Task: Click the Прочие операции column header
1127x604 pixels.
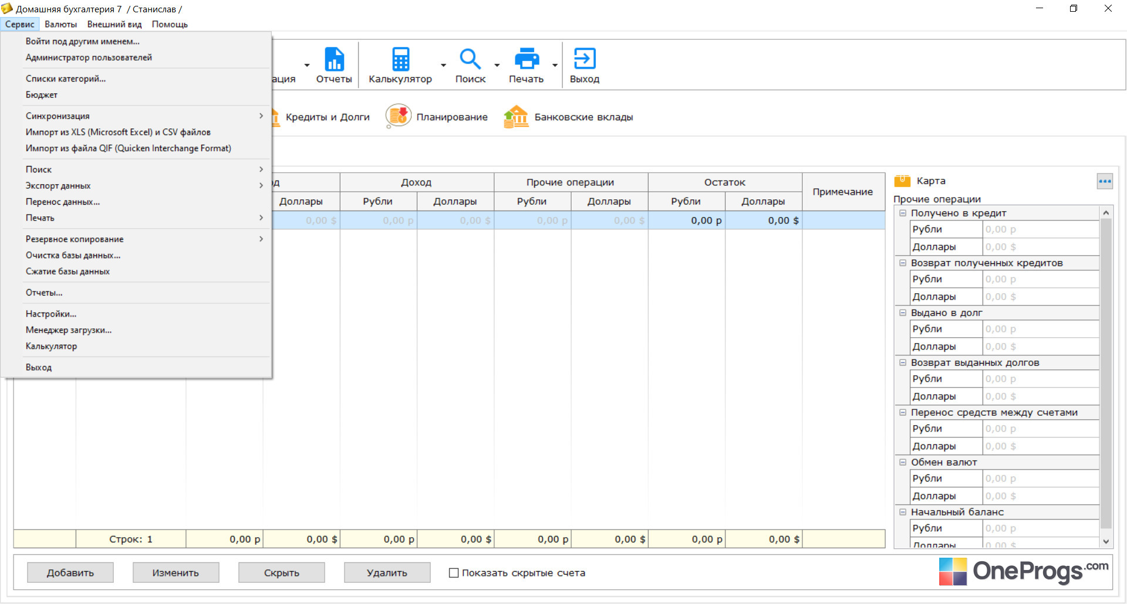Action: pos(571,182)
